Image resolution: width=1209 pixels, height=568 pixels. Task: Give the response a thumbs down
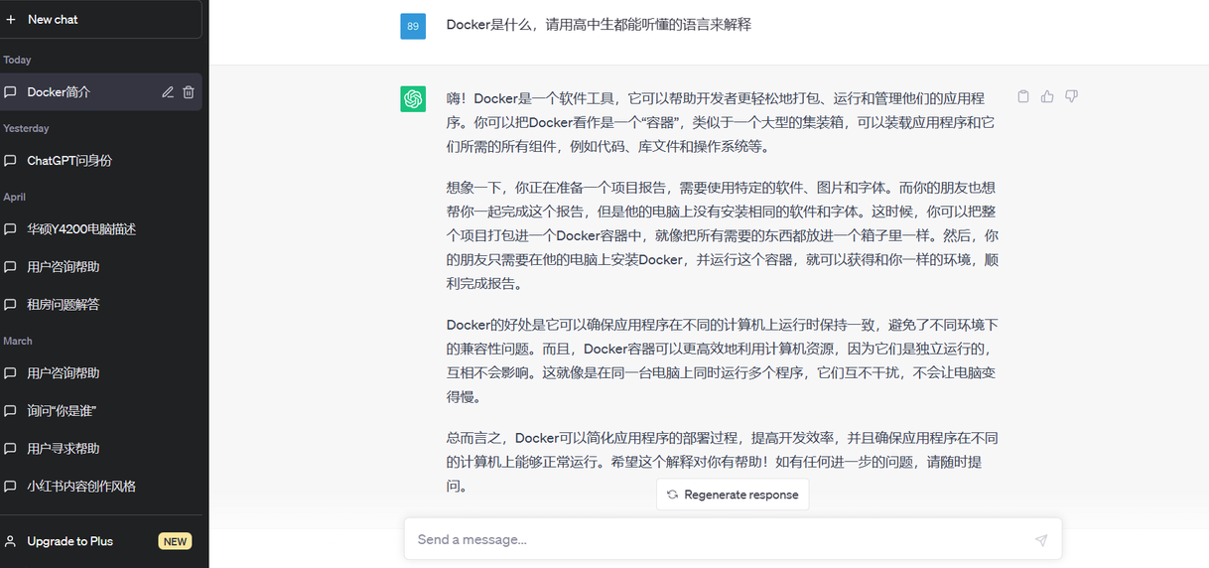1071,96
